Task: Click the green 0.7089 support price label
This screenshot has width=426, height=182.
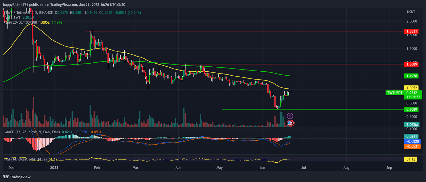Action: (x=411, y=109)
